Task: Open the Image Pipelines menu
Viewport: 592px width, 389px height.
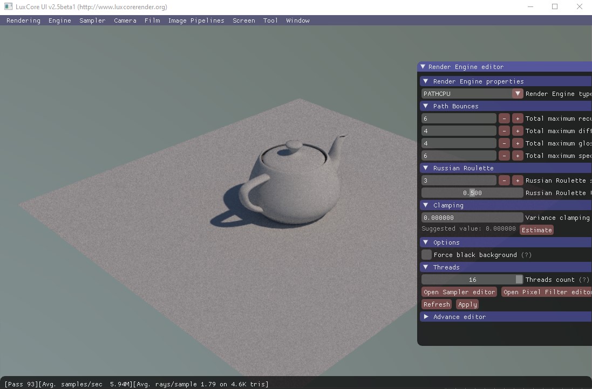Action: pyautogui.click(x=196, y=20)
